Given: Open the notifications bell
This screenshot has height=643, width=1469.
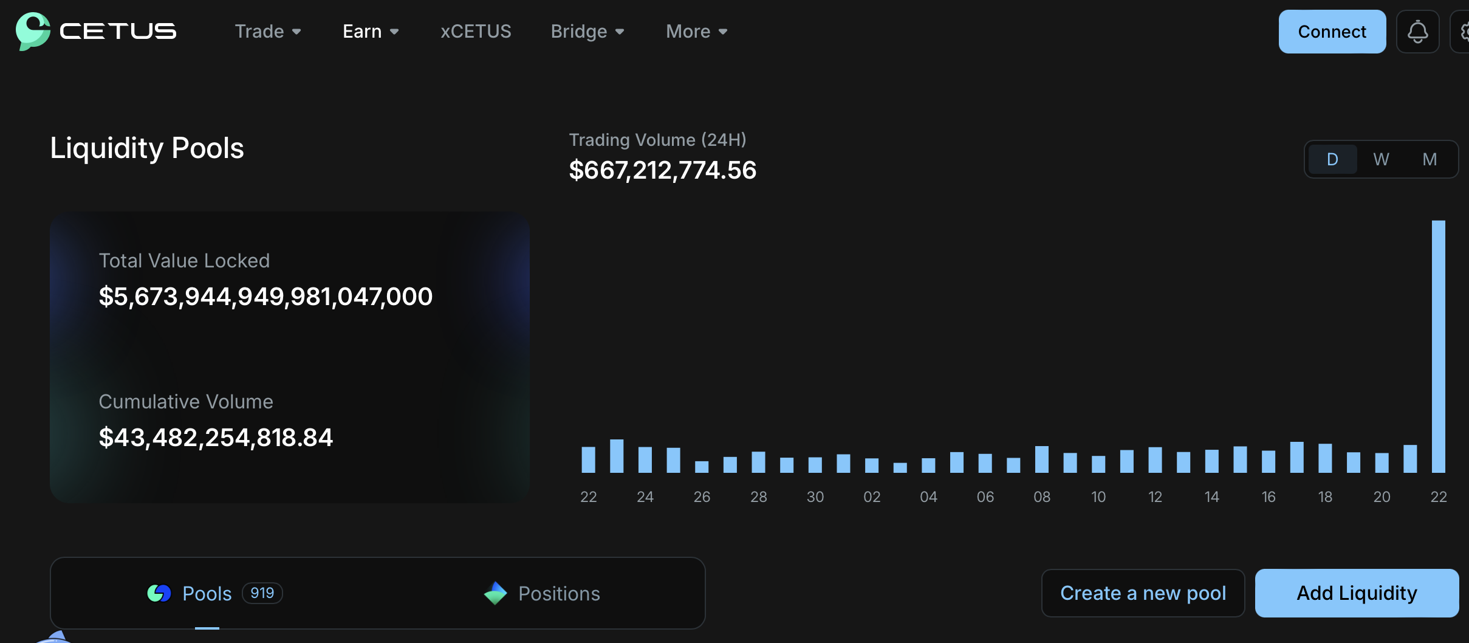Looking at the screenshot, I should pyautogui.click(x=1417, y=31).
